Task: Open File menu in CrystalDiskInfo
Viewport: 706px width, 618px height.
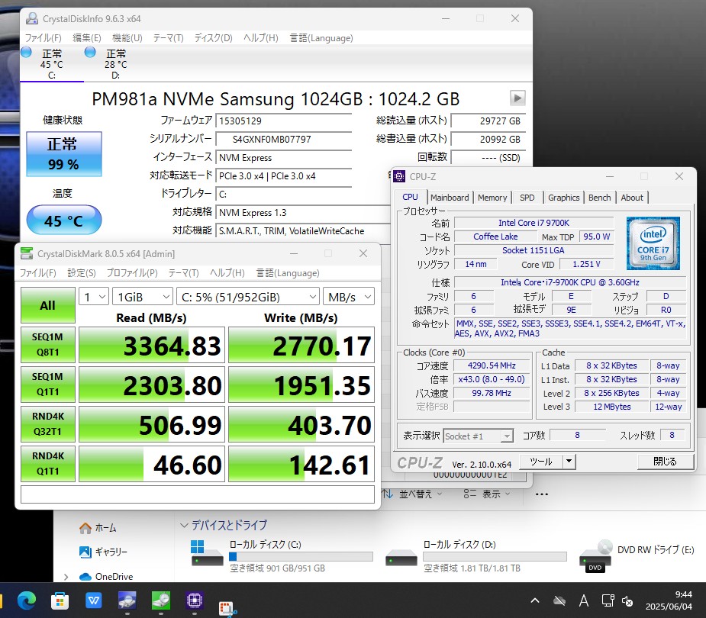Action: [x=44, y=38]
